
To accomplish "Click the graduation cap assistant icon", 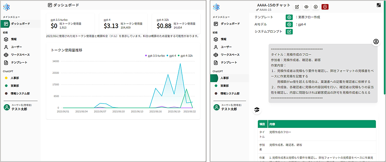I will (x=257, y=110).
